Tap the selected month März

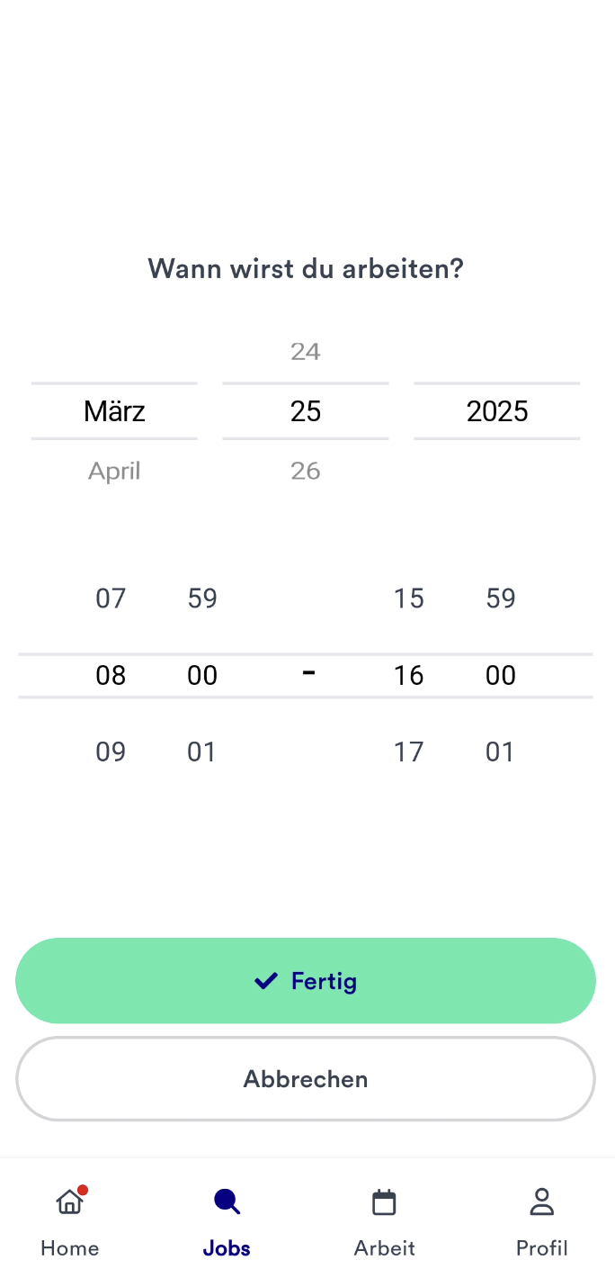tap(114, 411)
